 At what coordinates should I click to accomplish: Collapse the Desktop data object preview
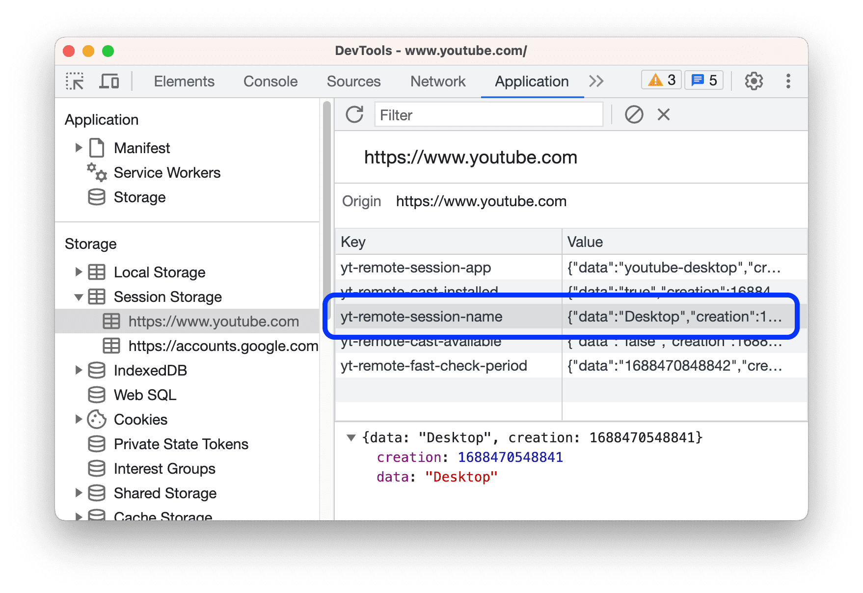351,437
